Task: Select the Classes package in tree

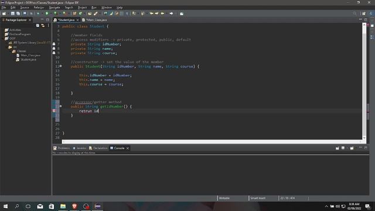Action: (x=19, y=51)
